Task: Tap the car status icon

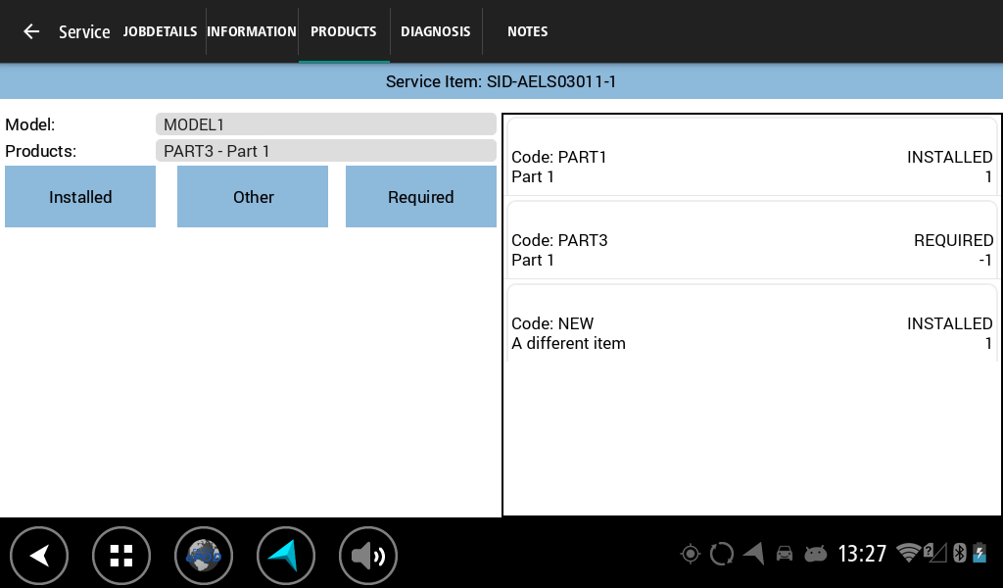Action: coord(785,554)
